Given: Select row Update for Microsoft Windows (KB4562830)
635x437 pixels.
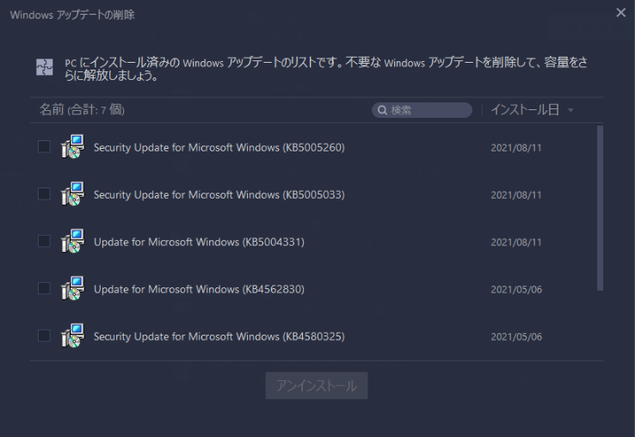Looking at the screenshot, I should click(x=313, y=289).
